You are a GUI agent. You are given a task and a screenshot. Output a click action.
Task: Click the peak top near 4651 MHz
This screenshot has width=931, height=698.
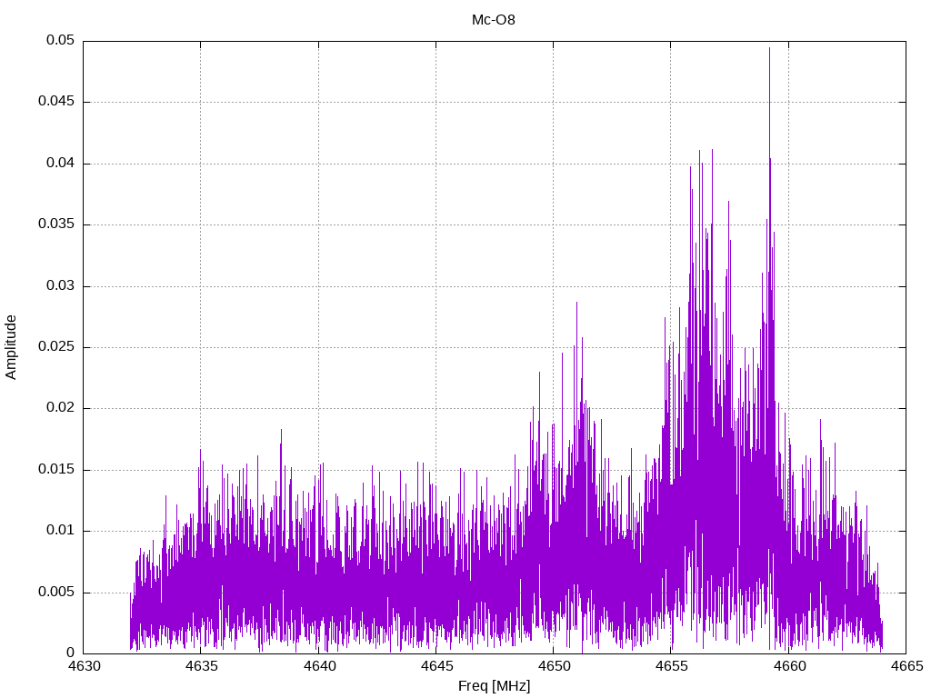[x=576, y=303]
